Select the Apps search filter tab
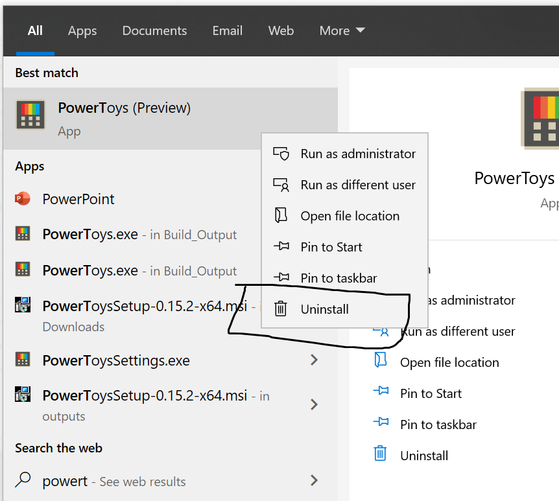 (82, 30)
